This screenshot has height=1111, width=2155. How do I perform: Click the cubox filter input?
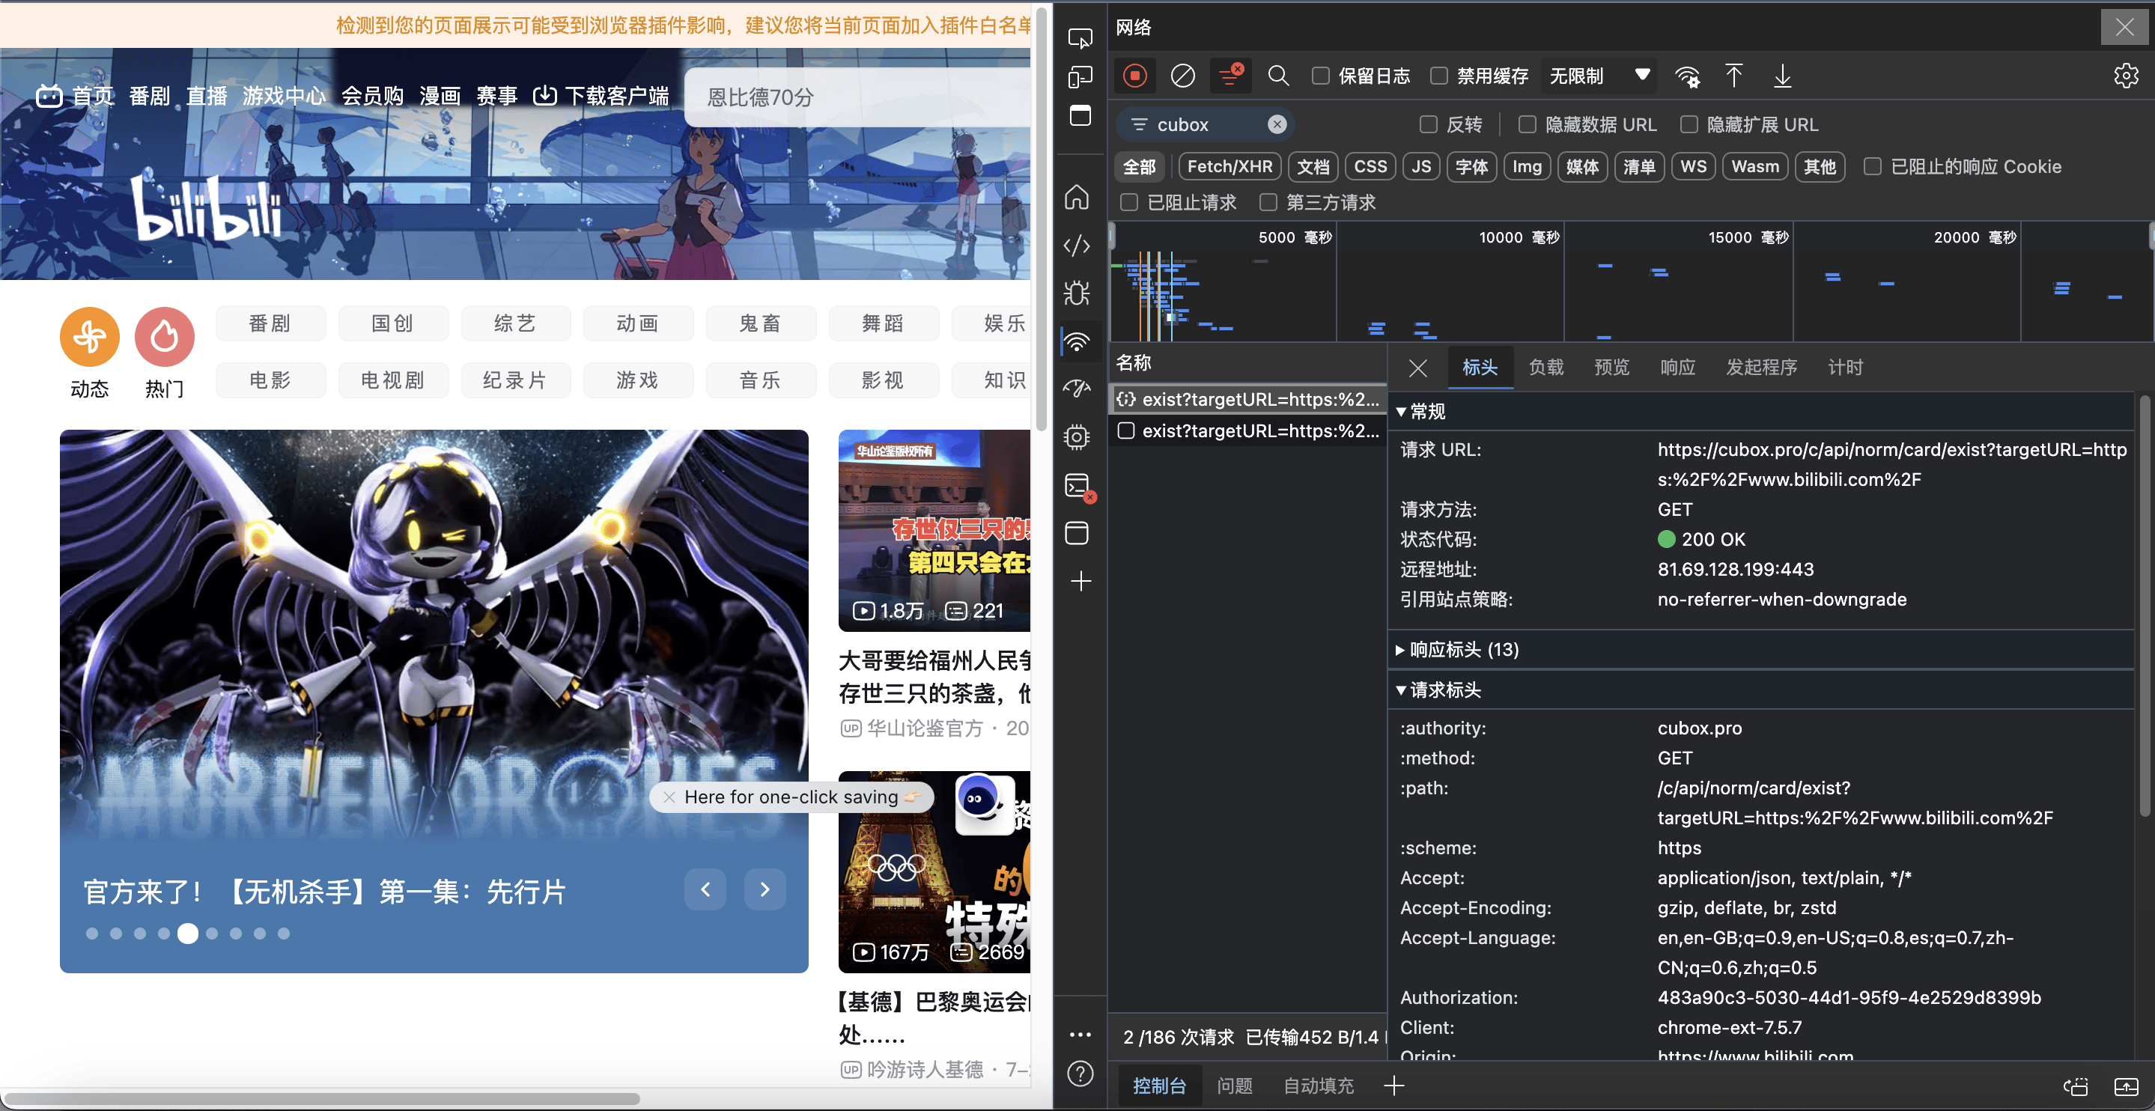coord(1205,125)
